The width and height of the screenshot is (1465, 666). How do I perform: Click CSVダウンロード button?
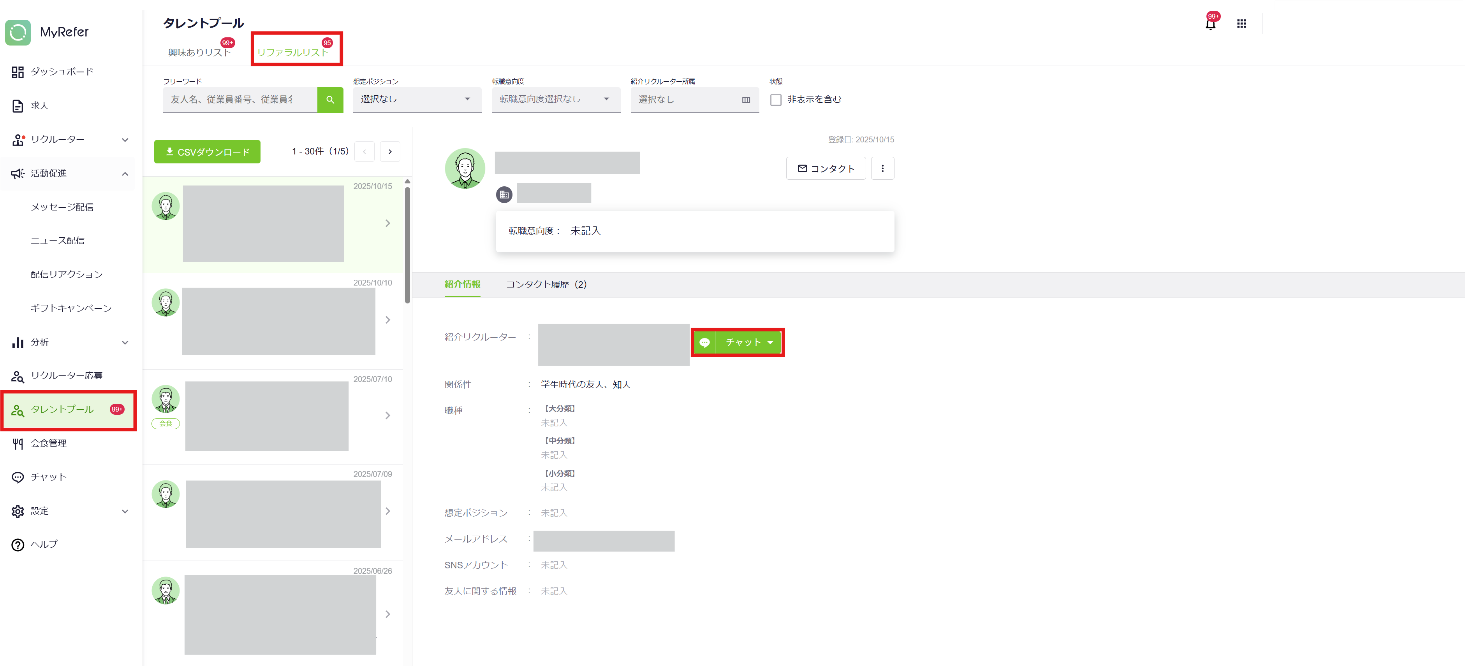pyautogui.click(x=207, y=152)
